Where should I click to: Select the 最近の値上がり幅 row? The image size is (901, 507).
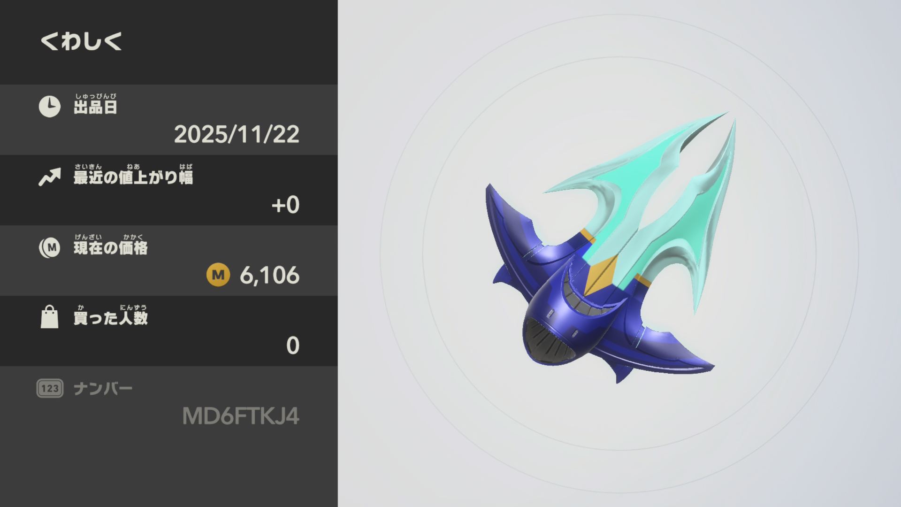[169, 190]
